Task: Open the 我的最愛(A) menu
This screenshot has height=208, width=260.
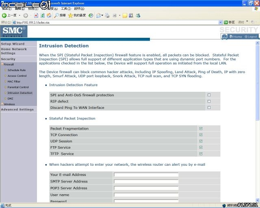Action: [x=50, y=9]
